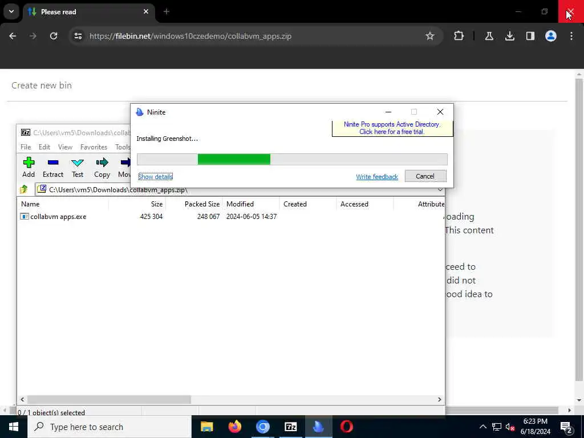This screenshot has width=584, height=438.
Task: Open Firefox from the taskbar
Action: pyautogui.click(x=234, y=427)
